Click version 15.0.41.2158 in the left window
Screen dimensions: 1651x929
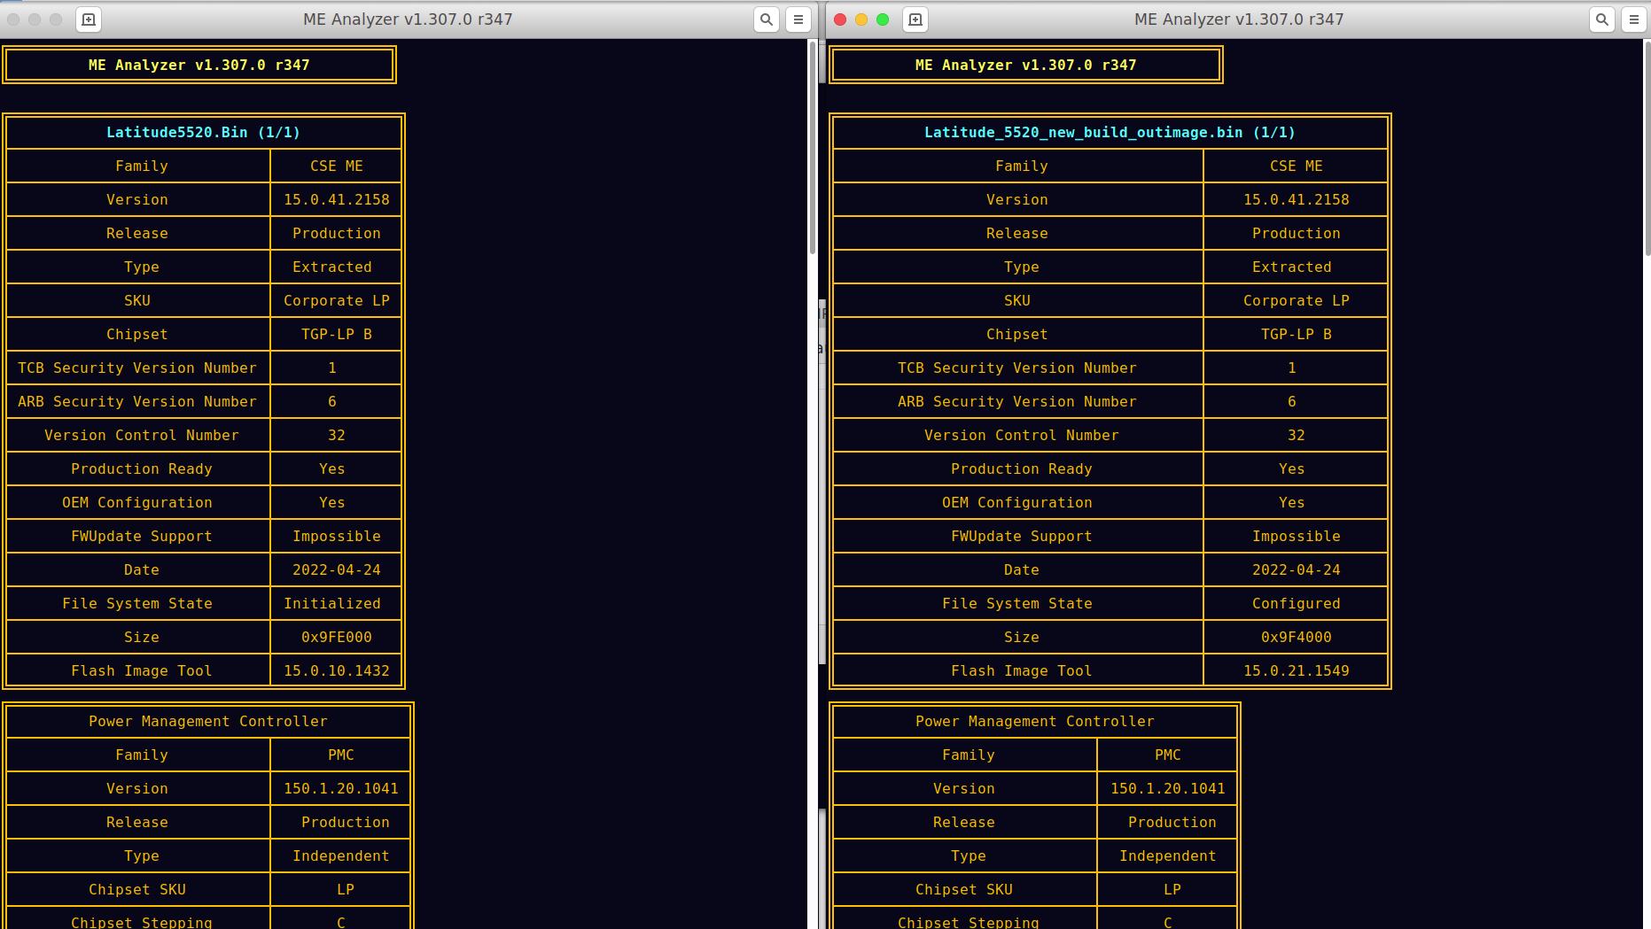click(337, 199)
